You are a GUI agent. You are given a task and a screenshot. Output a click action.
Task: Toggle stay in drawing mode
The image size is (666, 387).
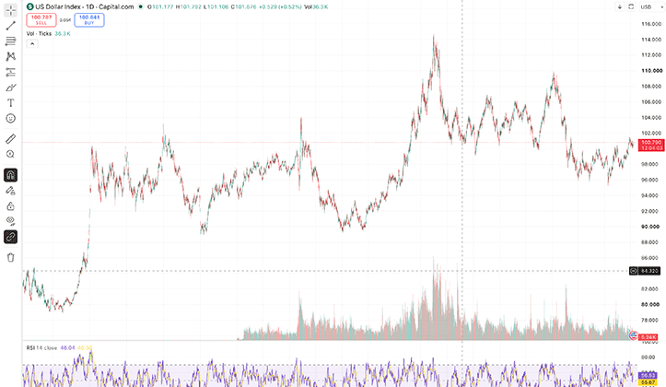coord(11,191)
